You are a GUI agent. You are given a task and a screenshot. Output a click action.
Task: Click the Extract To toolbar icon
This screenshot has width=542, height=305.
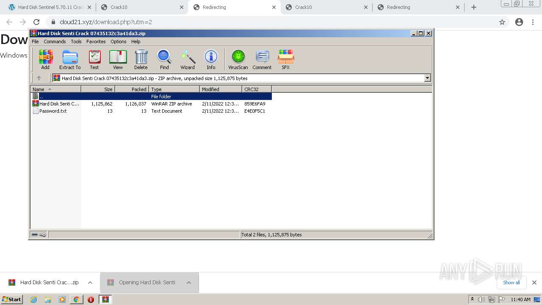70,59
